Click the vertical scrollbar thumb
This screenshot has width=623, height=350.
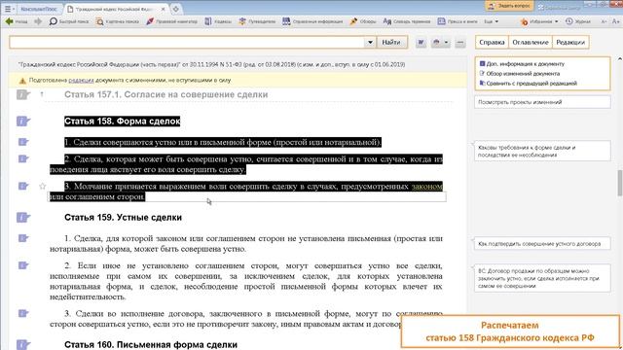point(619,183)
